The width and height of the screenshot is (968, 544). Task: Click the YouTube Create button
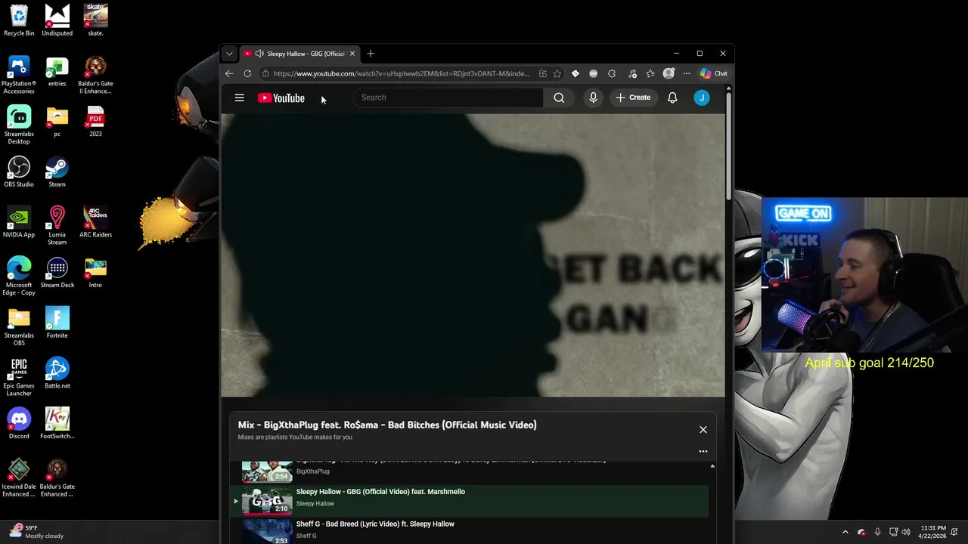(x=633, y=97)
